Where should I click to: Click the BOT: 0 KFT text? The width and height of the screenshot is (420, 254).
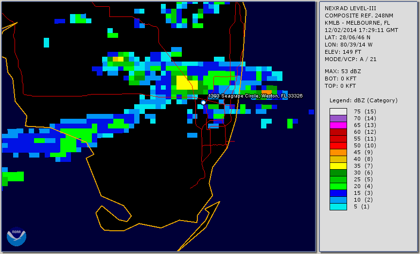tap(340, 79)
